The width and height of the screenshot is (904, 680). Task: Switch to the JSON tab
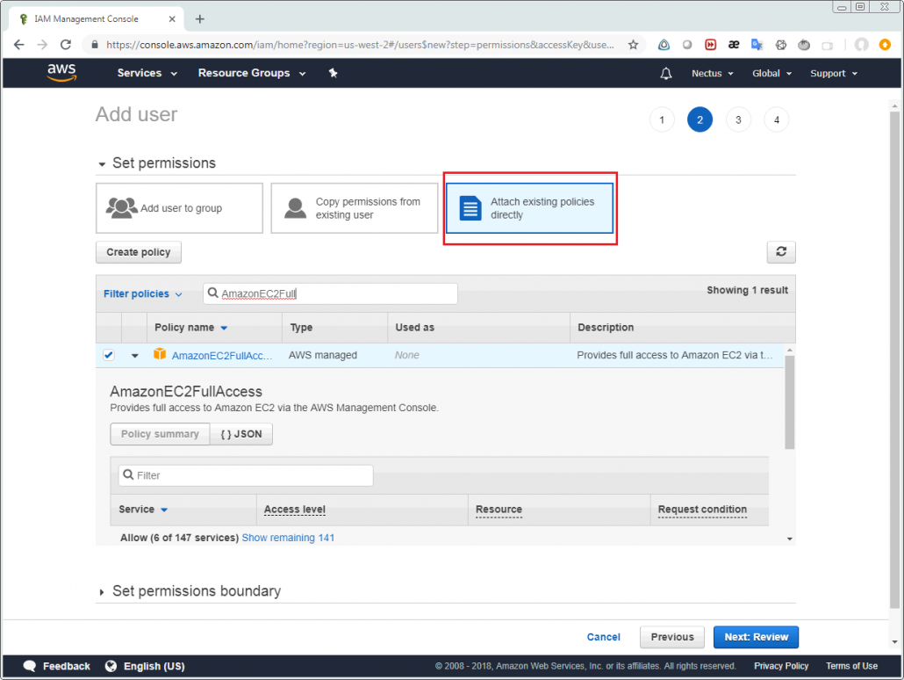240,433
